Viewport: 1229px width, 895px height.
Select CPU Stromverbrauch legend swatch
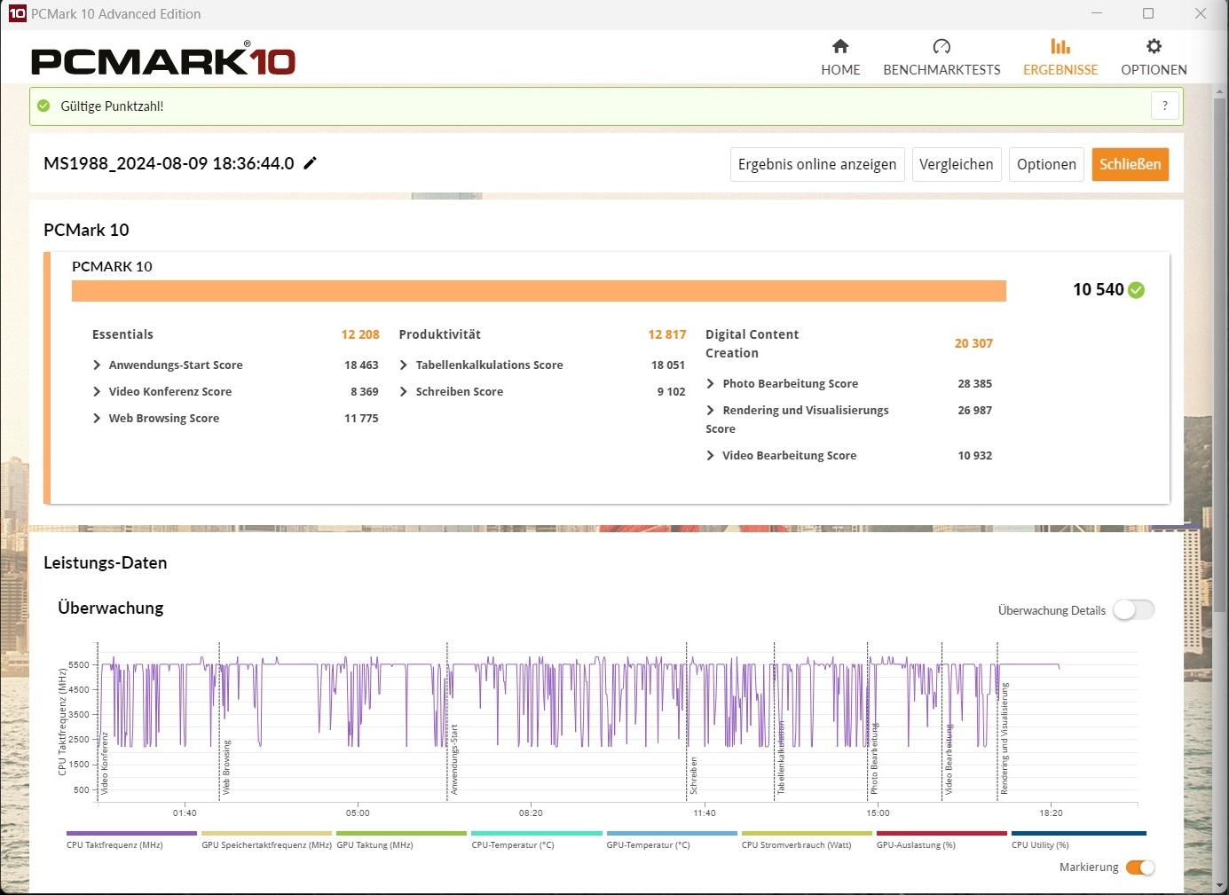tap(807, 833)
